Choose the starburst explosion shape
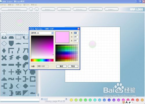This screenshot has width=145, height=104. (18, 58)
